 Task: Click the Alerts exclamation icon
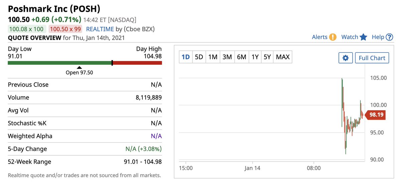point(333,37)
